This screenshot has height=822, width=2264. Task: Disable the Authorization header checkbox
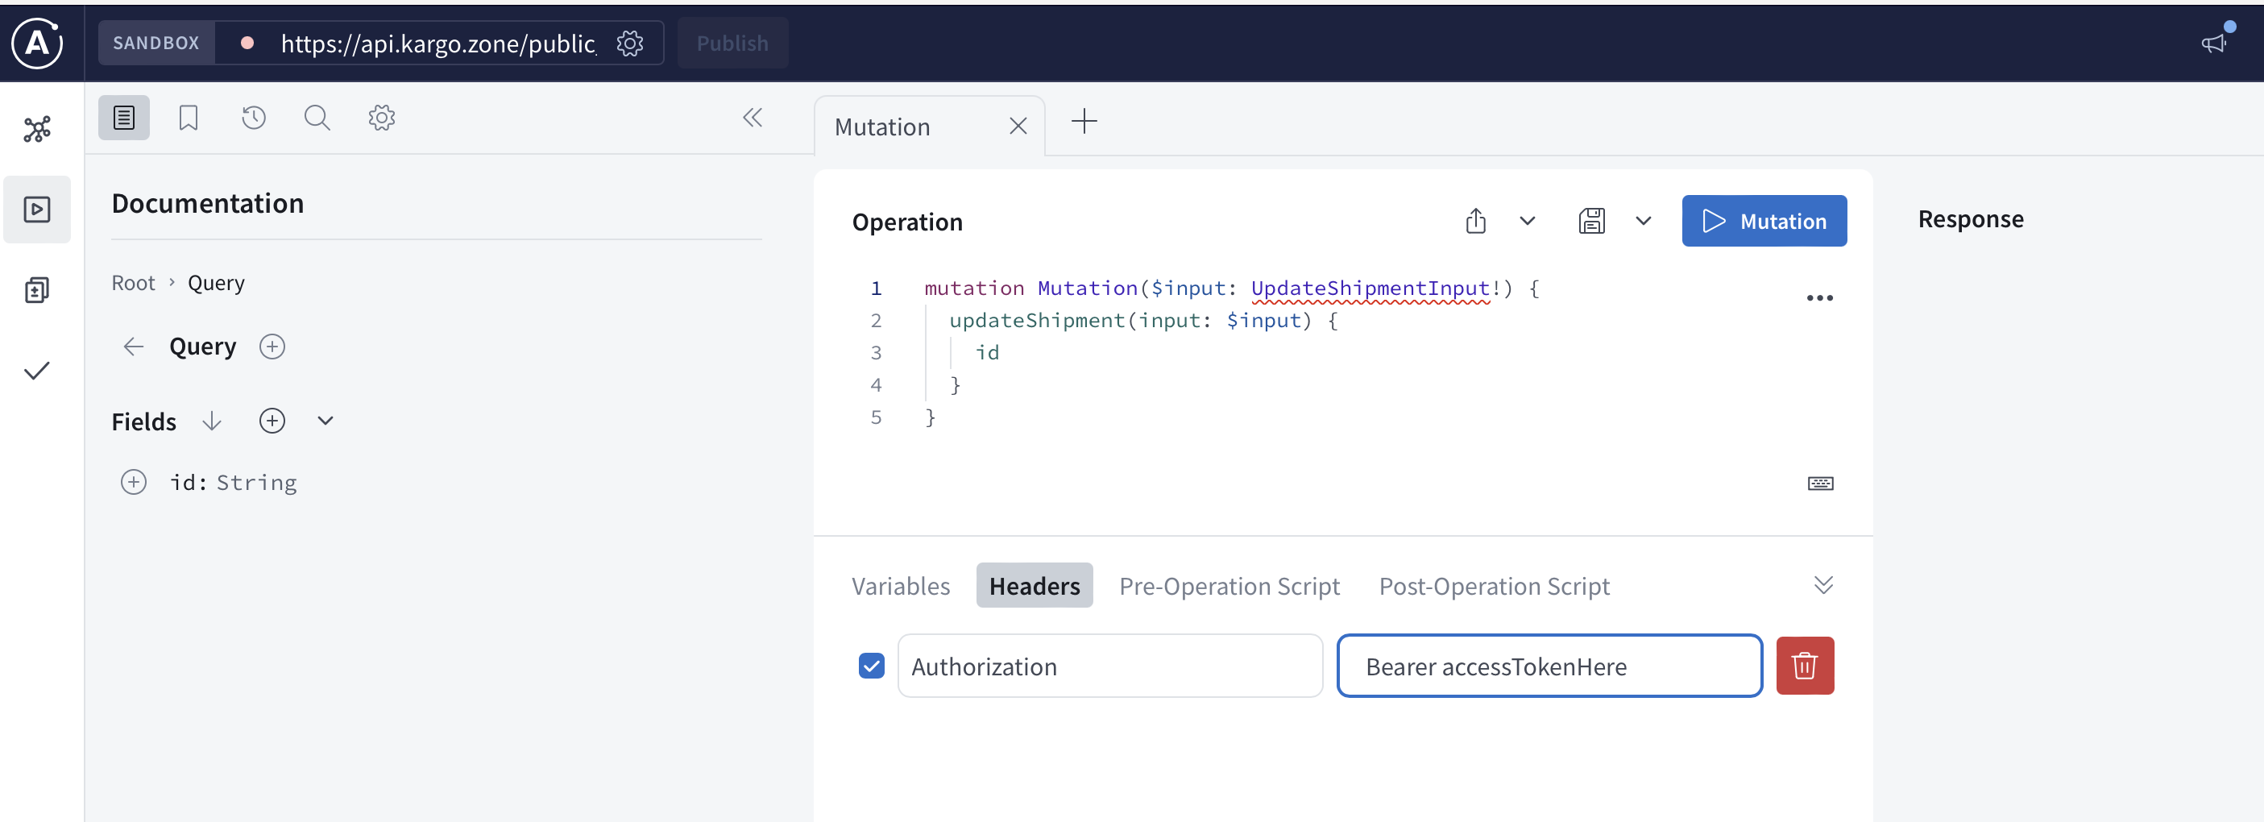coord(871,666)
